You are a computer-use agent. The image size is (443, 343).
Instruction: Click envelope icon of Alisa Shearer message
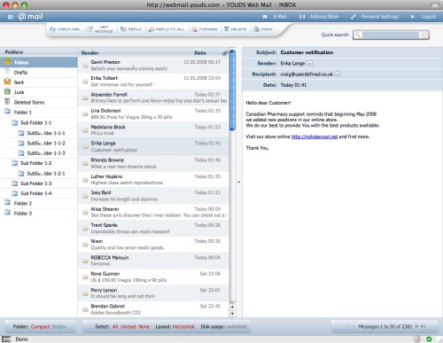coord(85,212)
